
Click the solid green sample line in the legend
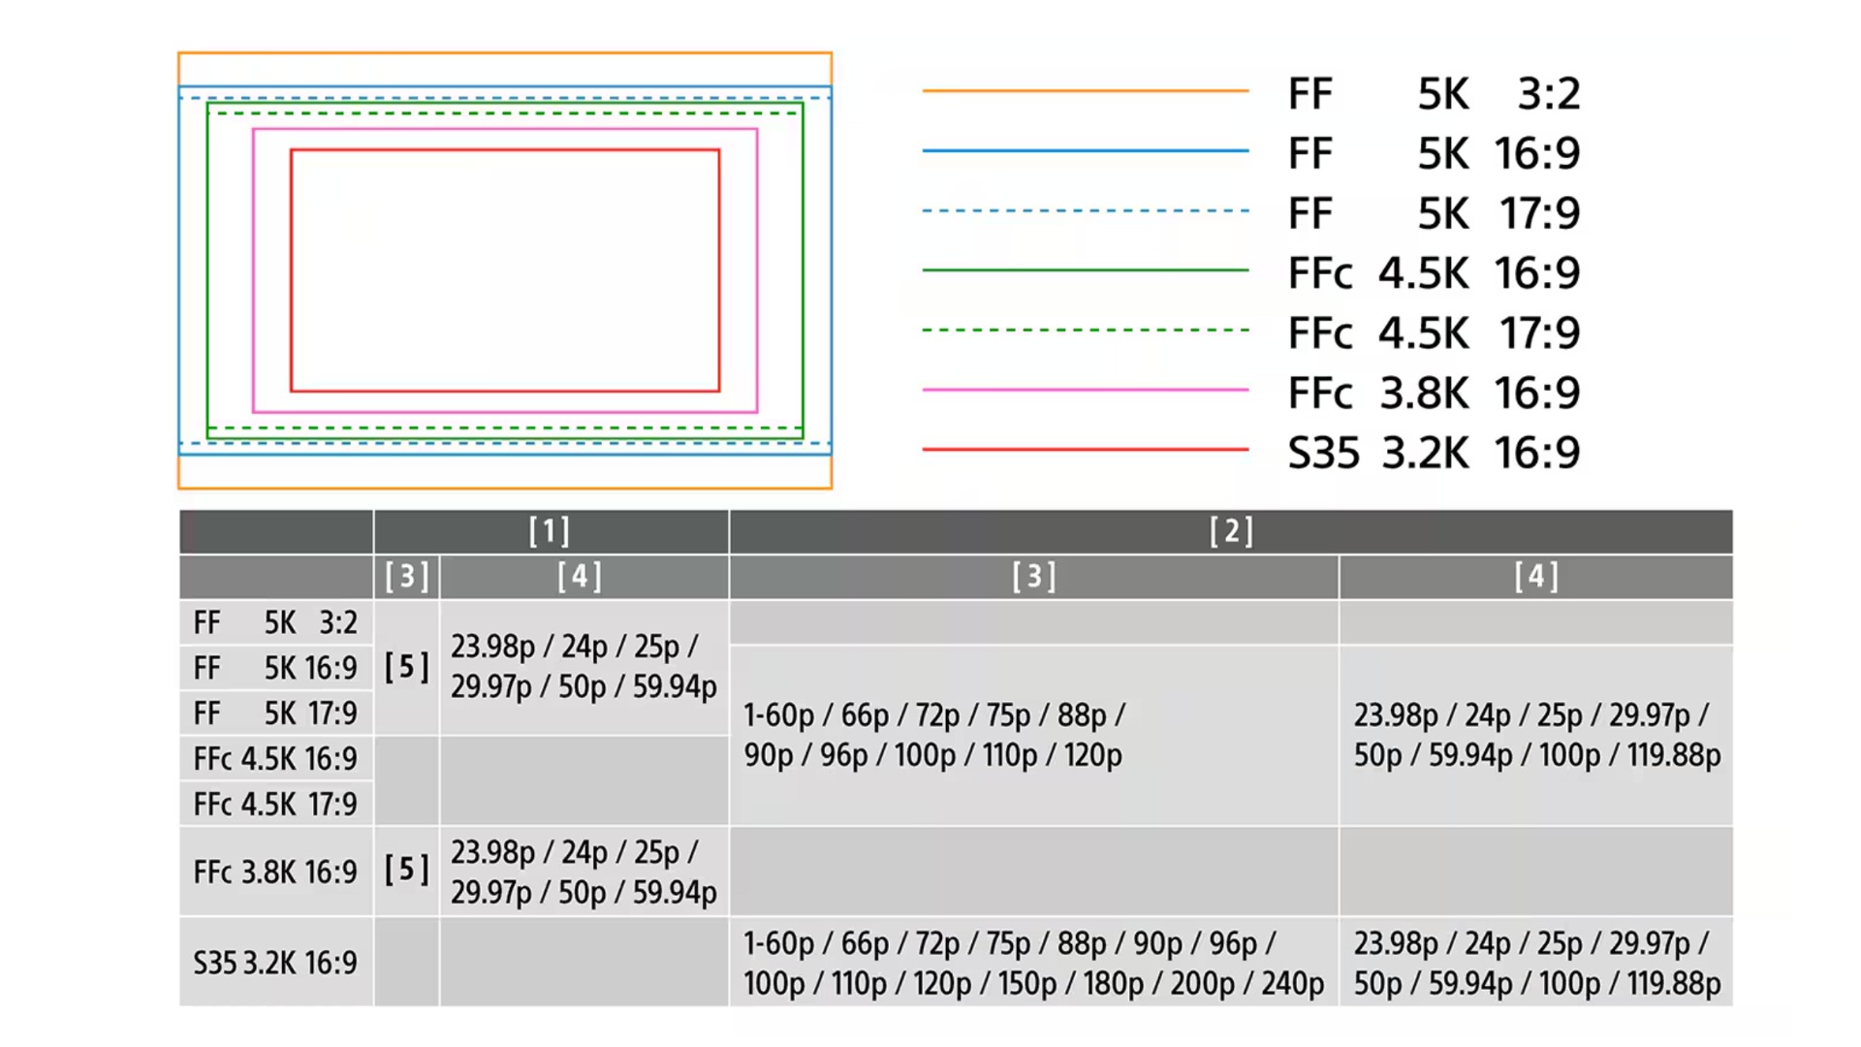pyautogui.click(x=1086, y=270)
